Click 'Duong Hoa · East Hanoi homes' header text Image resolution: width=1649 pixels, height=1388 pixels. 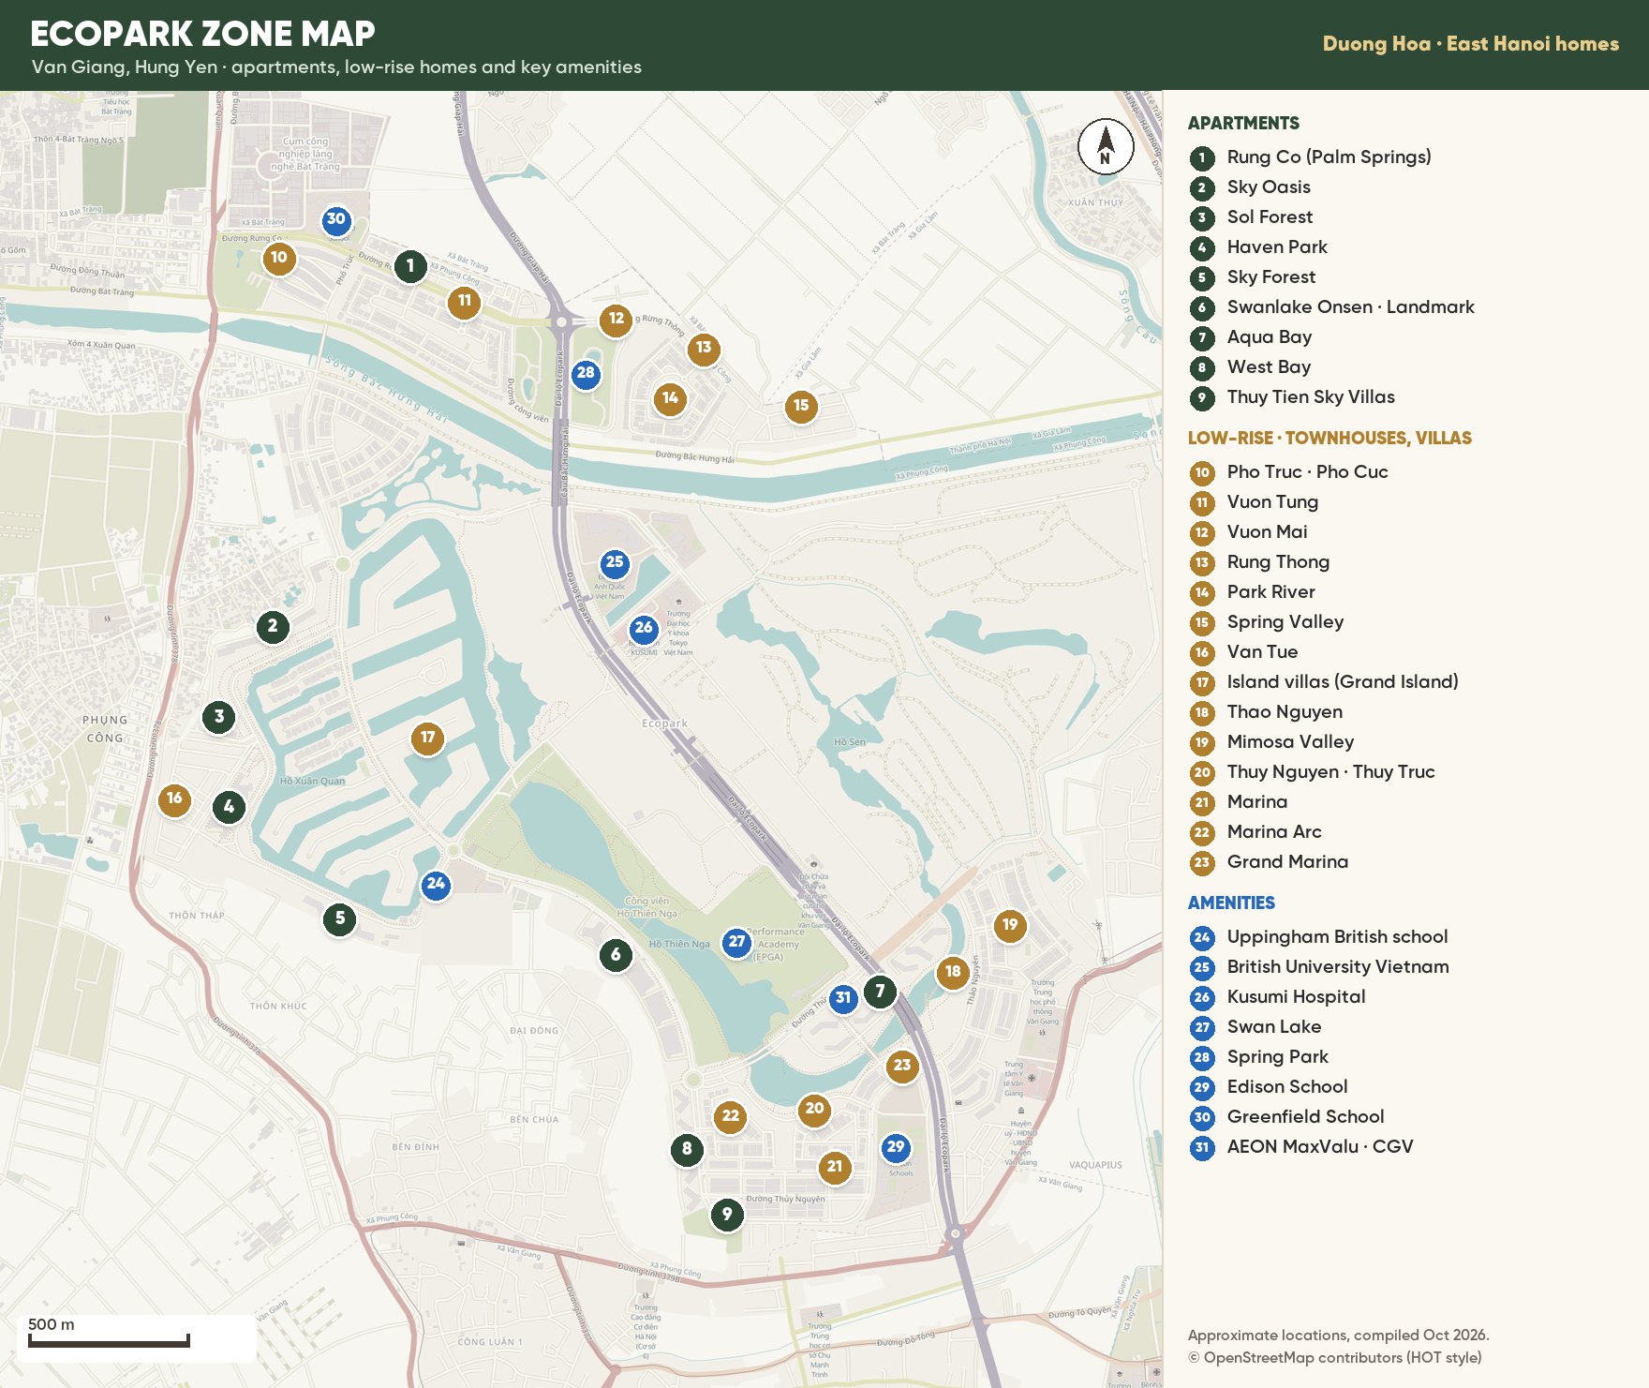(1470, 44)
